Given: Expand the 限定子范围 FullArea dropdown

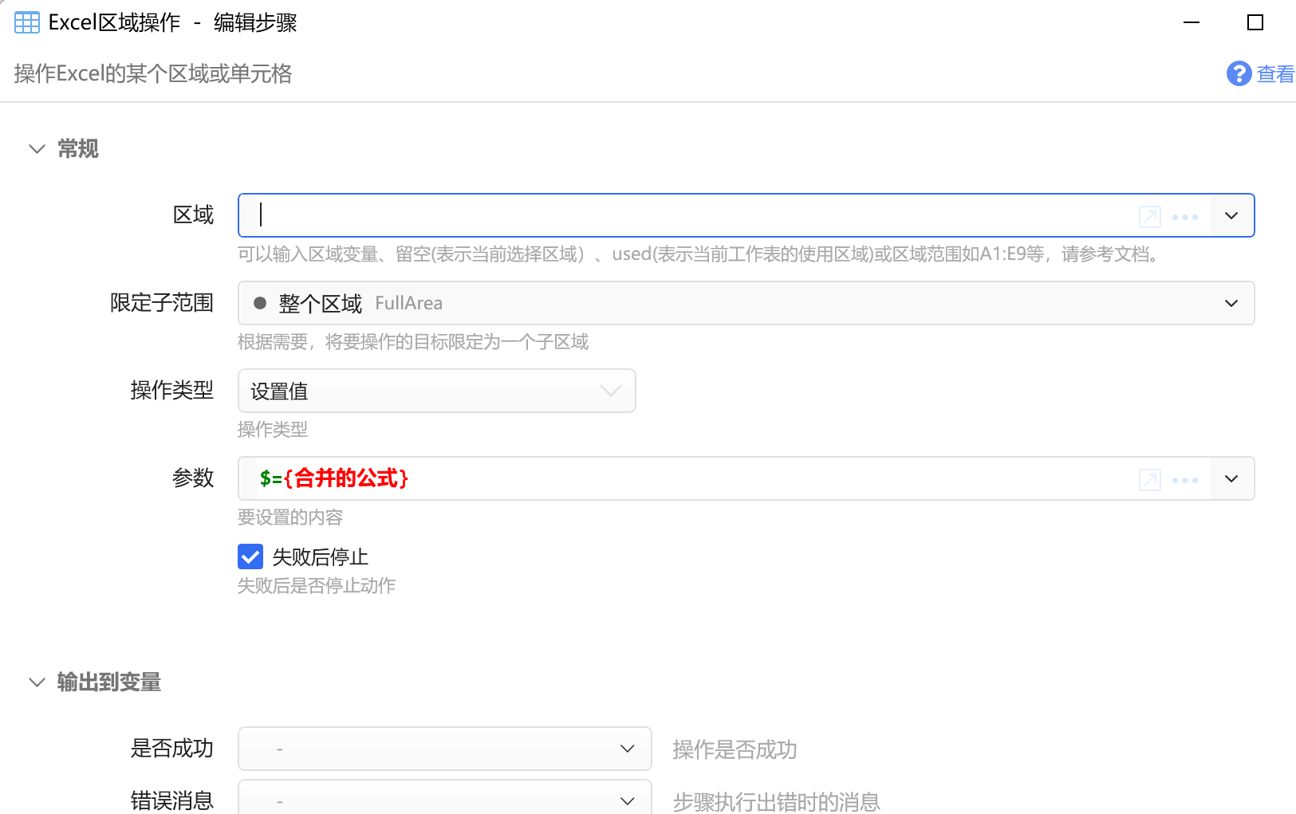Looking at the screenshot, I should tap(1231, 304).
